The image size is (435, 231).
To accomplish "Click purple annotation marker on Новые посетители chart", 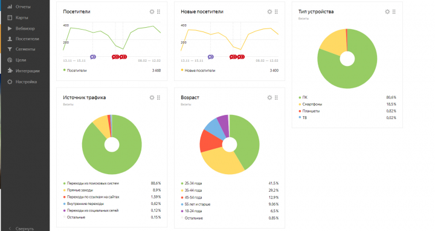I will (x=211, y=57).
